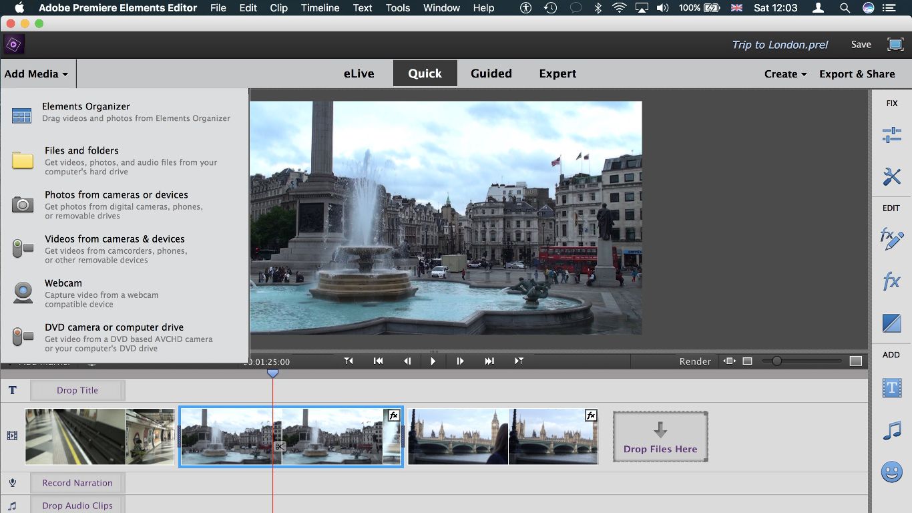
Task: Open the Music note panel icon
Action: tap(891, 430)
